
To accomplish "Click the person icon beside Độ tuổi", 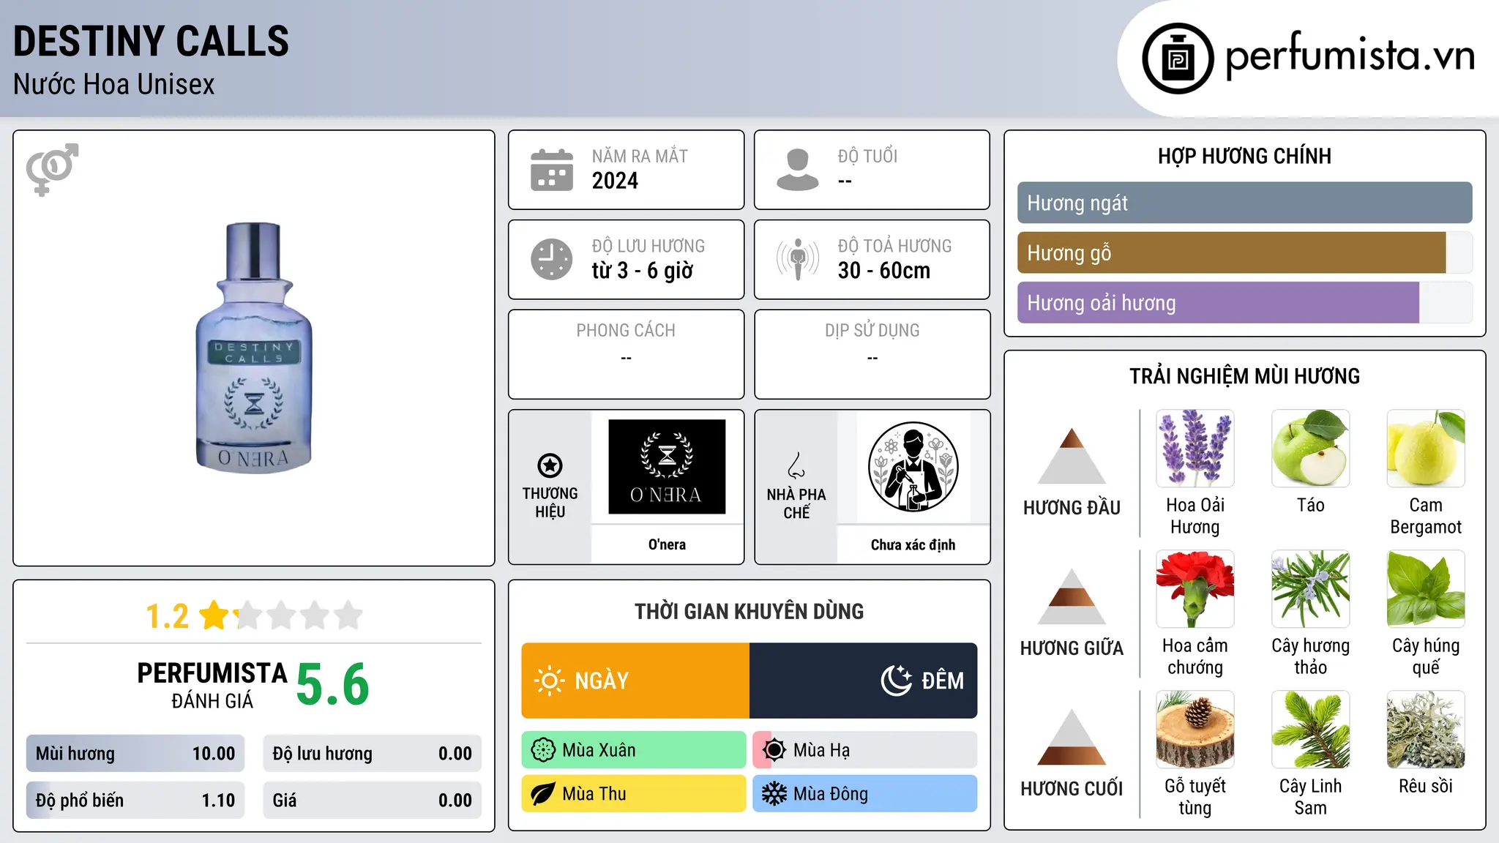I will tap(798, 170).
